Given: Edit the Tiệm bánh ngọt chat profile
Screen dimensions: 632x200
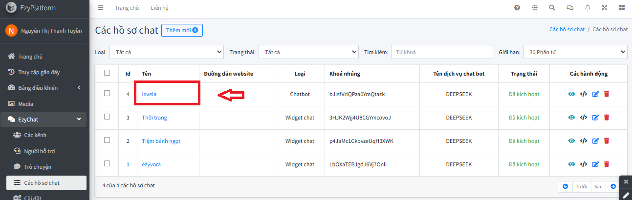Looking at the screenshot, I should point(595,141).
